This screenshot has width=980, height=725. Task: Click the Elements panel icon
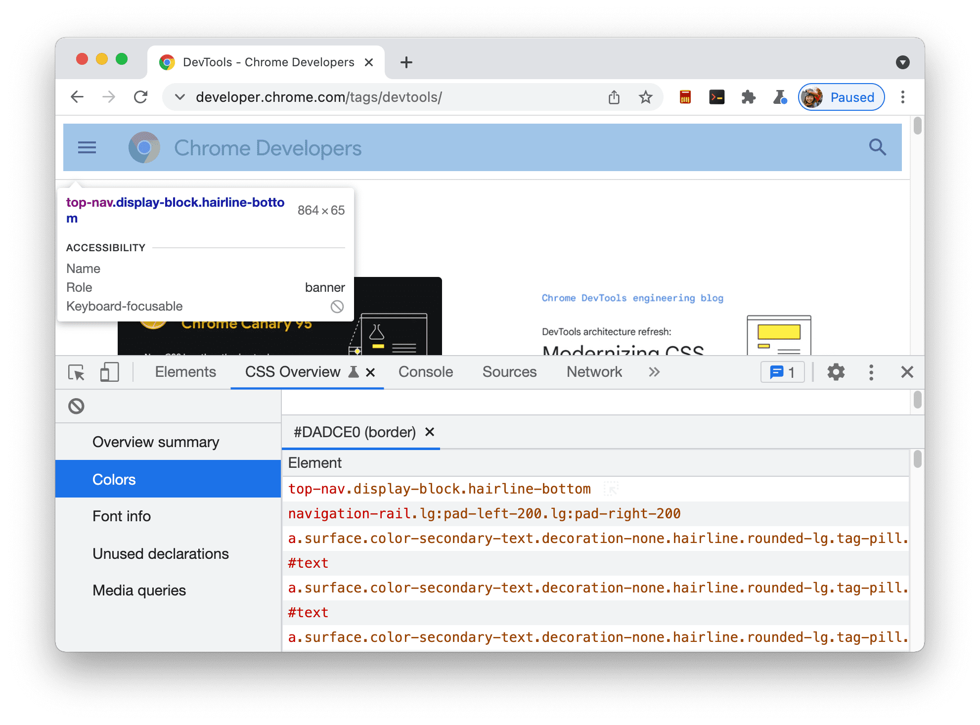[185, 372]
